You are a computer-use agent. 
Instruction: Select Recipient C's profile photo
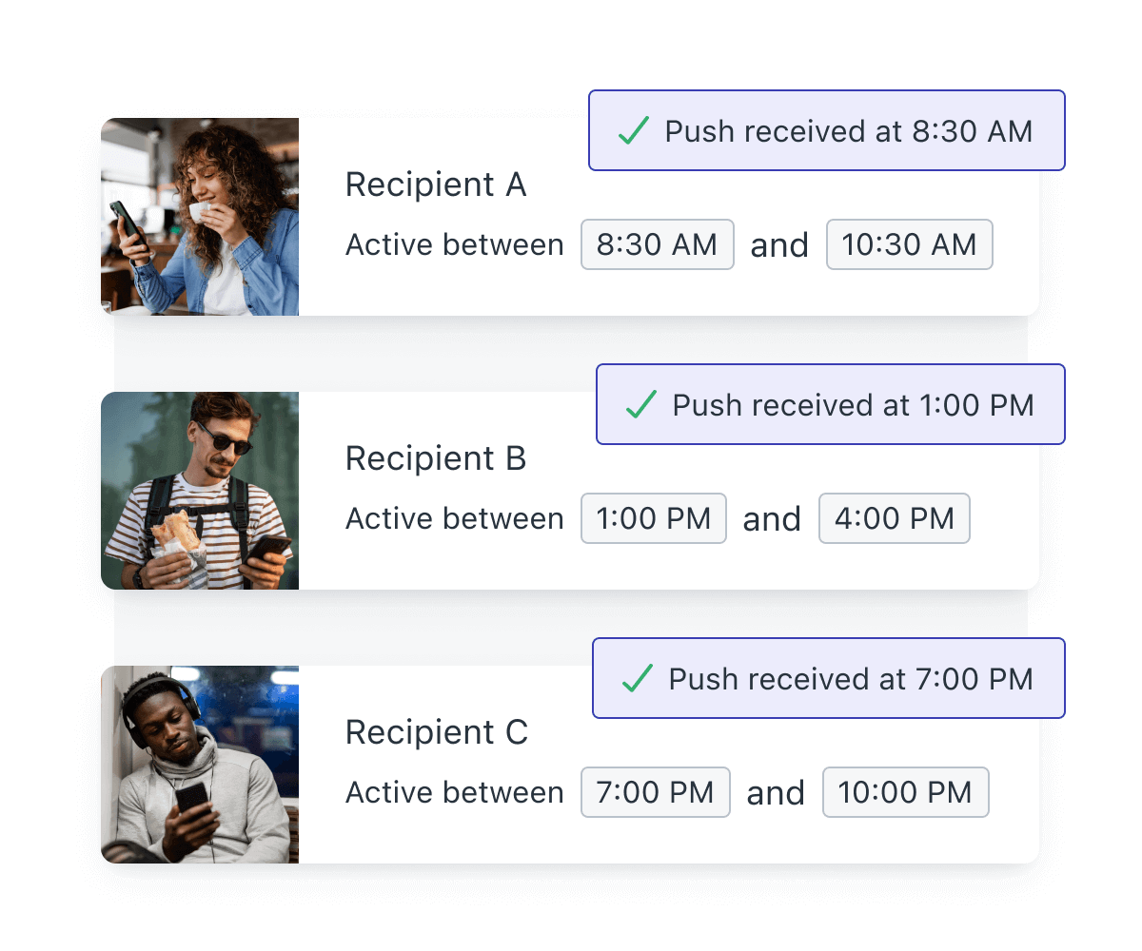200,764
